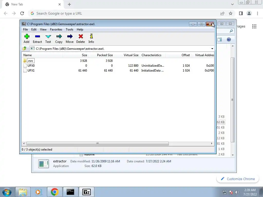Select the readme file in Explorer

point(89,155)
